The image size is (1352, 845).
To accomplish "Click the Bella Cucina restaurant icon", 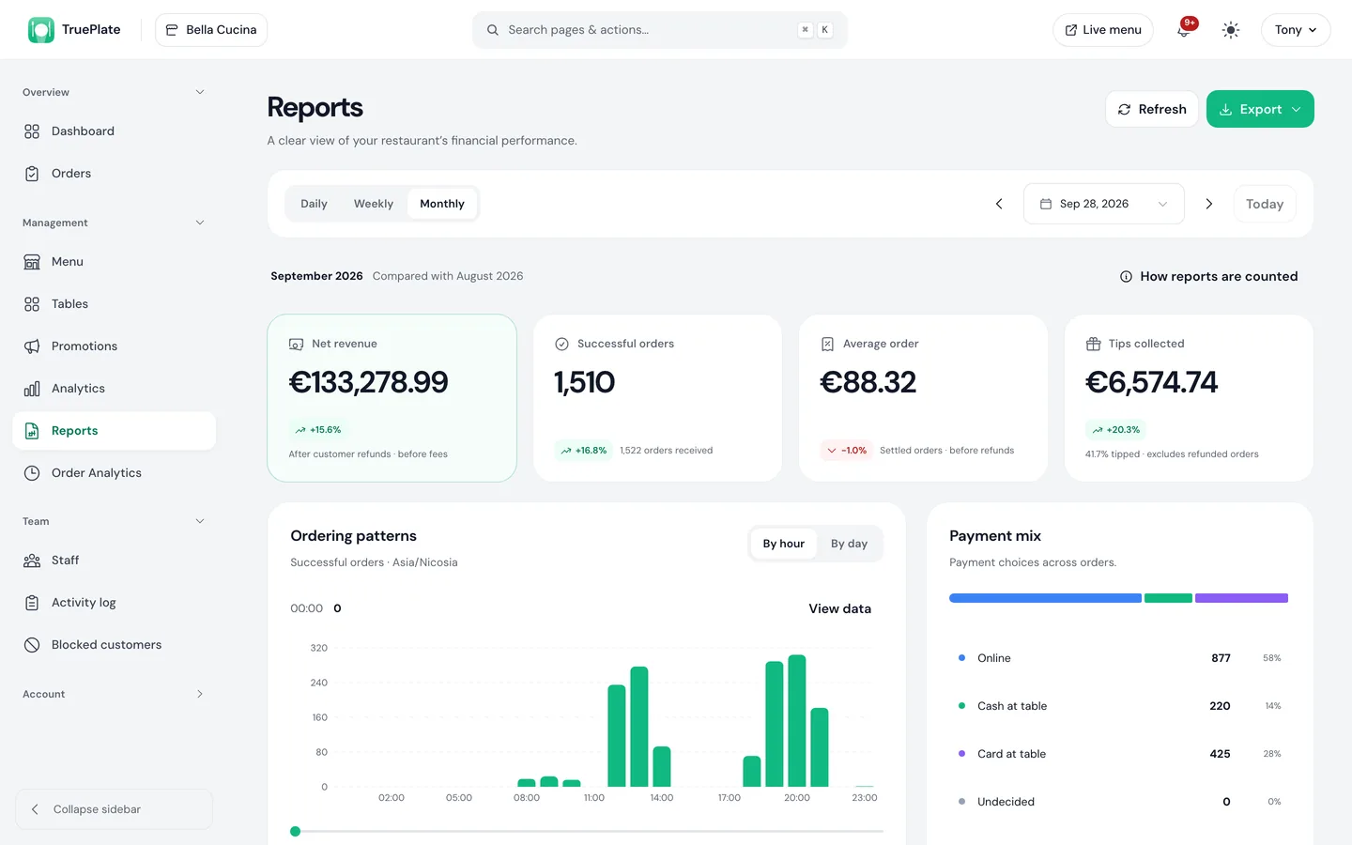I will (172, 30).
